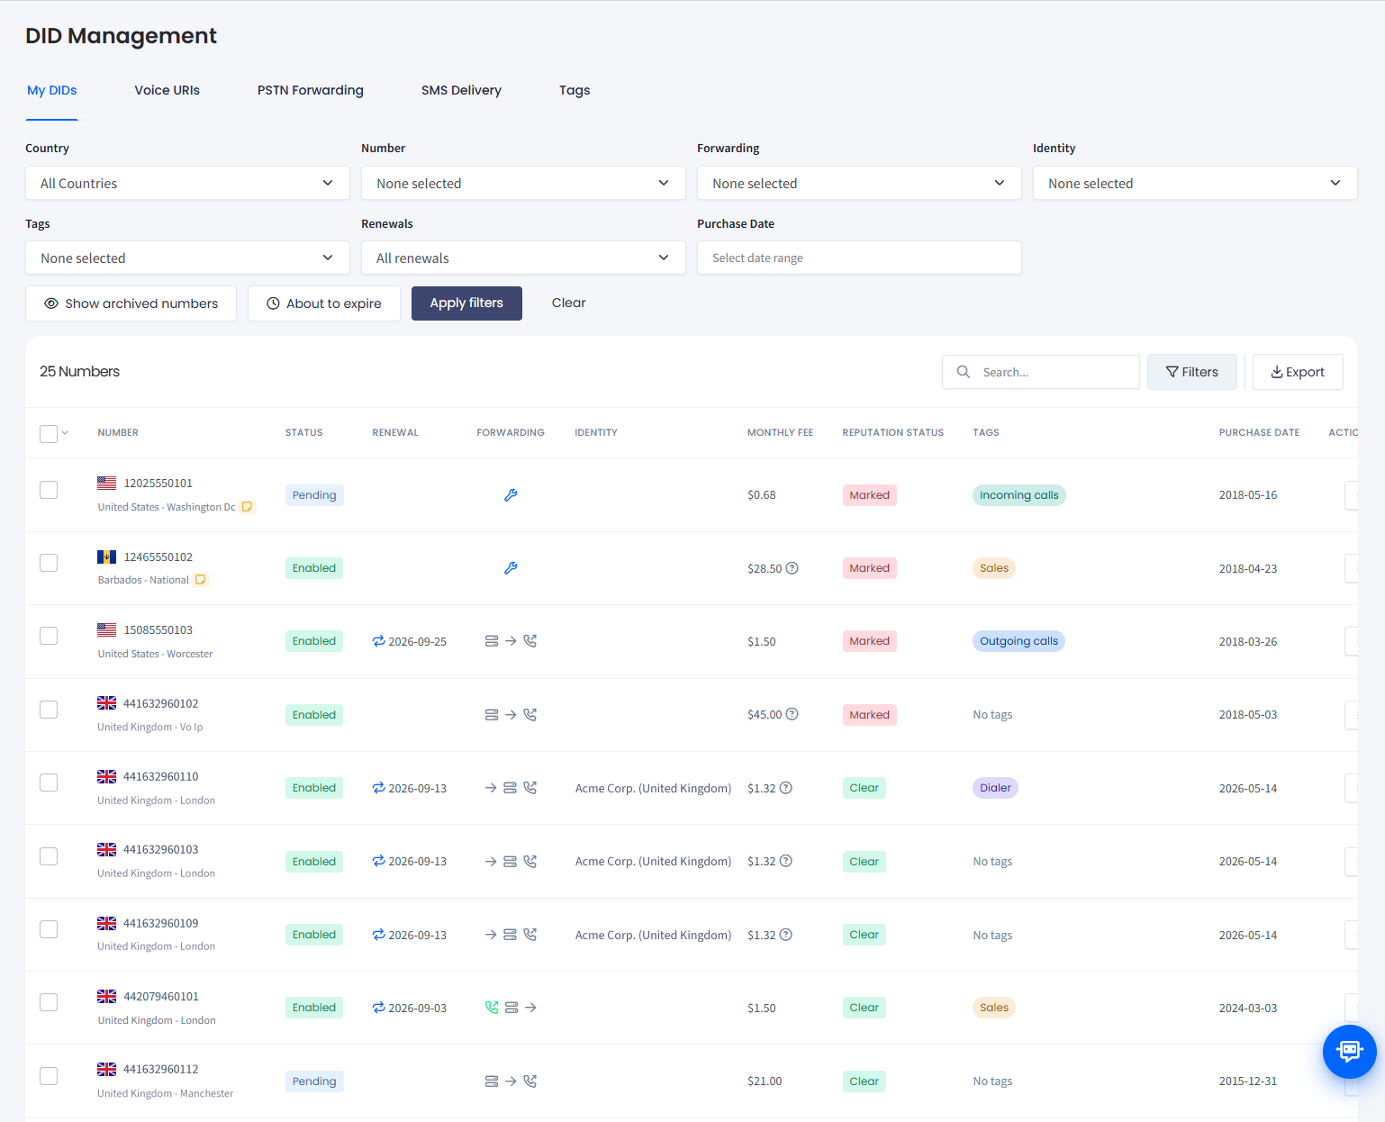Clear all filters
This screenshot has width=1385, height=1122.
click(568, 303)
